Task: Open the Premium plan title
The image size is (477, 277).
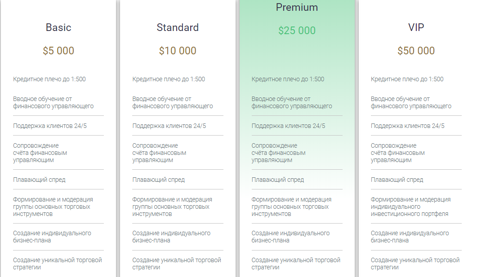Action: click(x=297, y=7)
